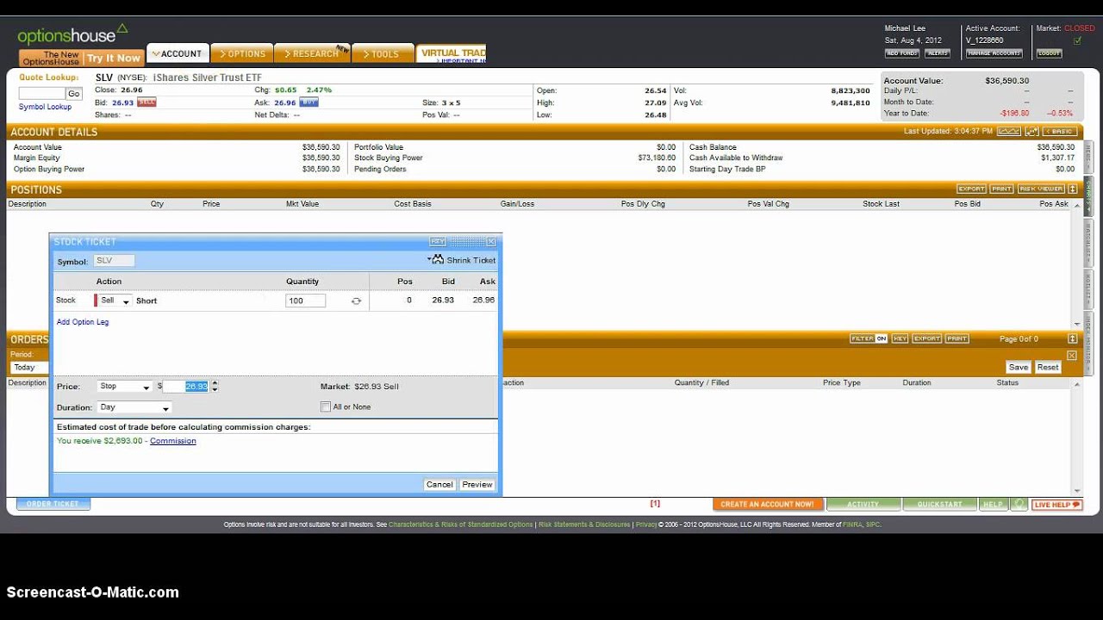
Task: Click the blue Buy tag beside Ask
Action: 308,102
